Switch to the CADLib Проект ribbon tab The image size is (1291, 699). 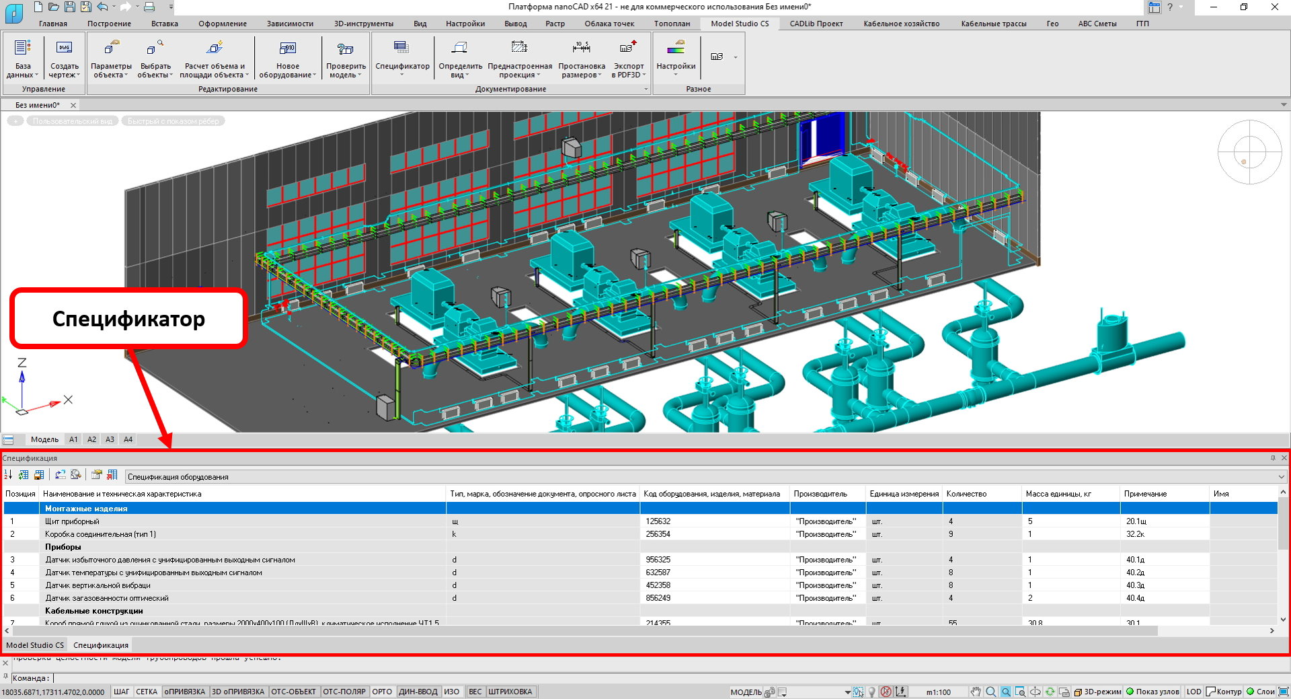(x=816, y=24)
